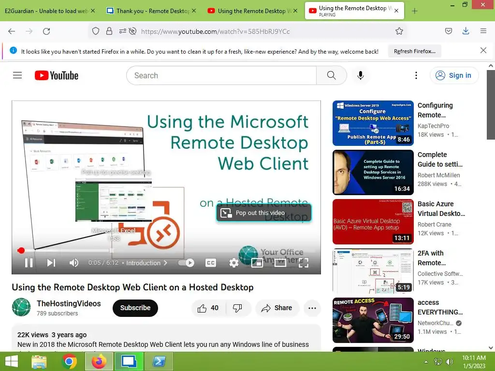The width and height of the screenshot is (495, 371).
Task: Switch to theater mode
Action: pos(280,263)
